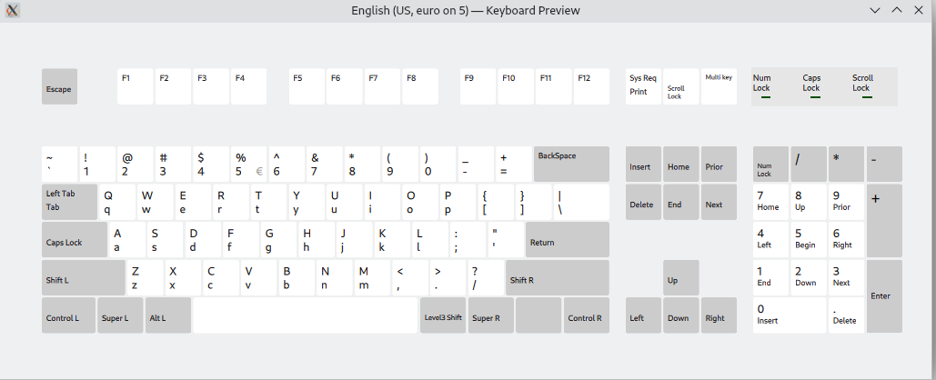Screen dimensions: 936x380
Task: Click the Scroll Lock key near Print
Action: [680, 87]
